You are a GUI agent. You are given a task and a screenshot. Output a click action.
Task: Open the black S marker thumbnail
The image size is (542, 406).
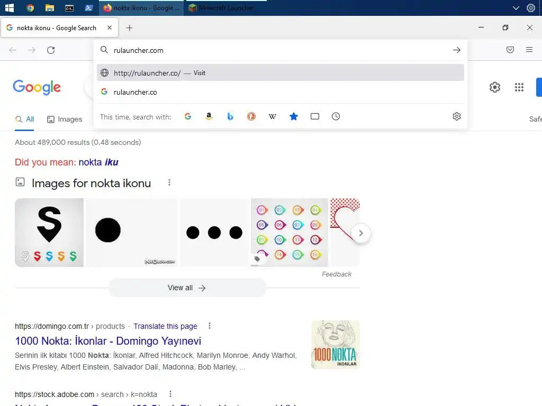tap(49, 233)
